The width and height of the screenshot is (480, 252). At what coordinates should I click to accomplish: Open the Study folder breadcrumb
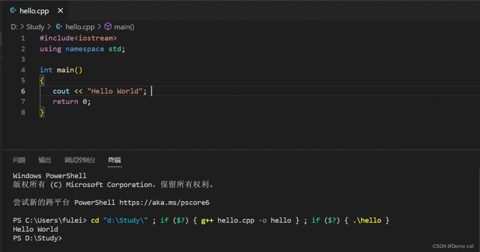pos(35,27)
